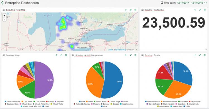Click the Growth Stage red legend swatch
Viewport: 209px width, 109px height.
coord(108,102)
